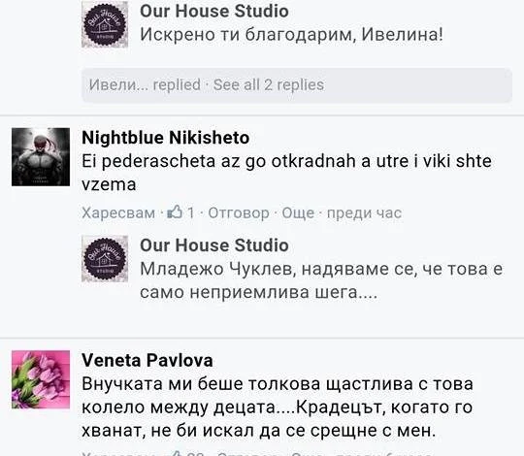
Task: Select the reply text "Младежо Чуклев"
Action: click(321, 280)
